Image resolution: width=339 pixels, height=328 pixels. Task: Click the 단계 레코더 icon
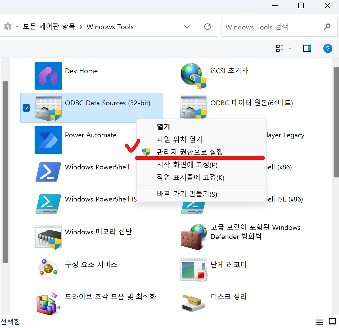click(194, 270)
